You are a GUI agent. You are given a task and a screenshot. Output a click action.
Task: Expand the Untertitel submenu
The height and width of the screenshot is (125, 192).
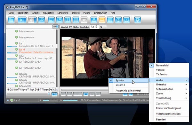(169, 85)
